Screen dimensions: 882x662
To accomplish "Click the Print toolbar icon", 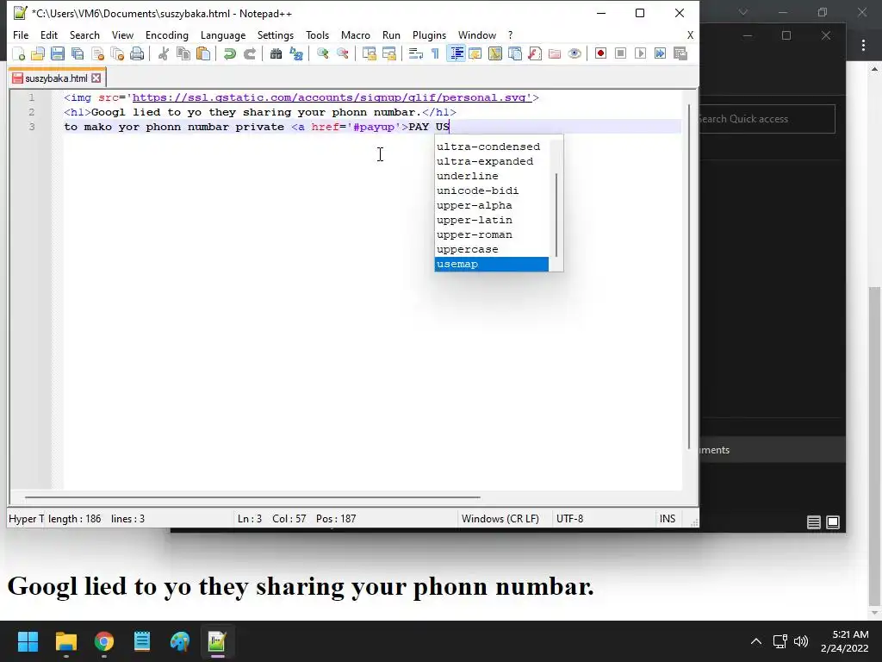I will [x=137, y=53].
